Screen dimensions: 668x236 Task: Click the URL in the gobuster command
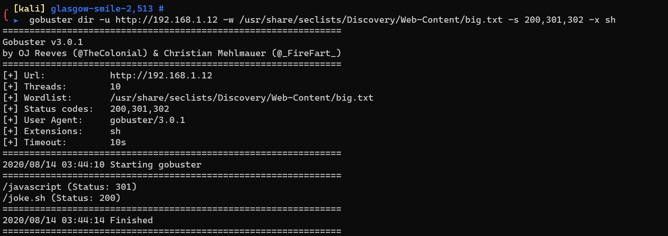(x=166, y=20)
